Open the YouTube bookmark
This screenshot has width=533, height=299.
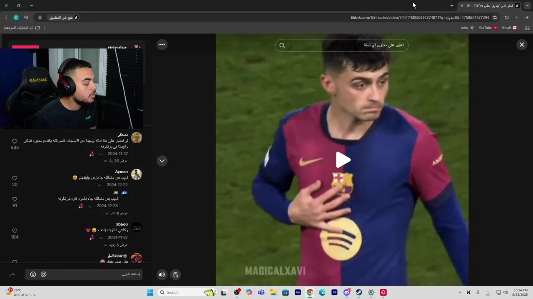[488, 28]
